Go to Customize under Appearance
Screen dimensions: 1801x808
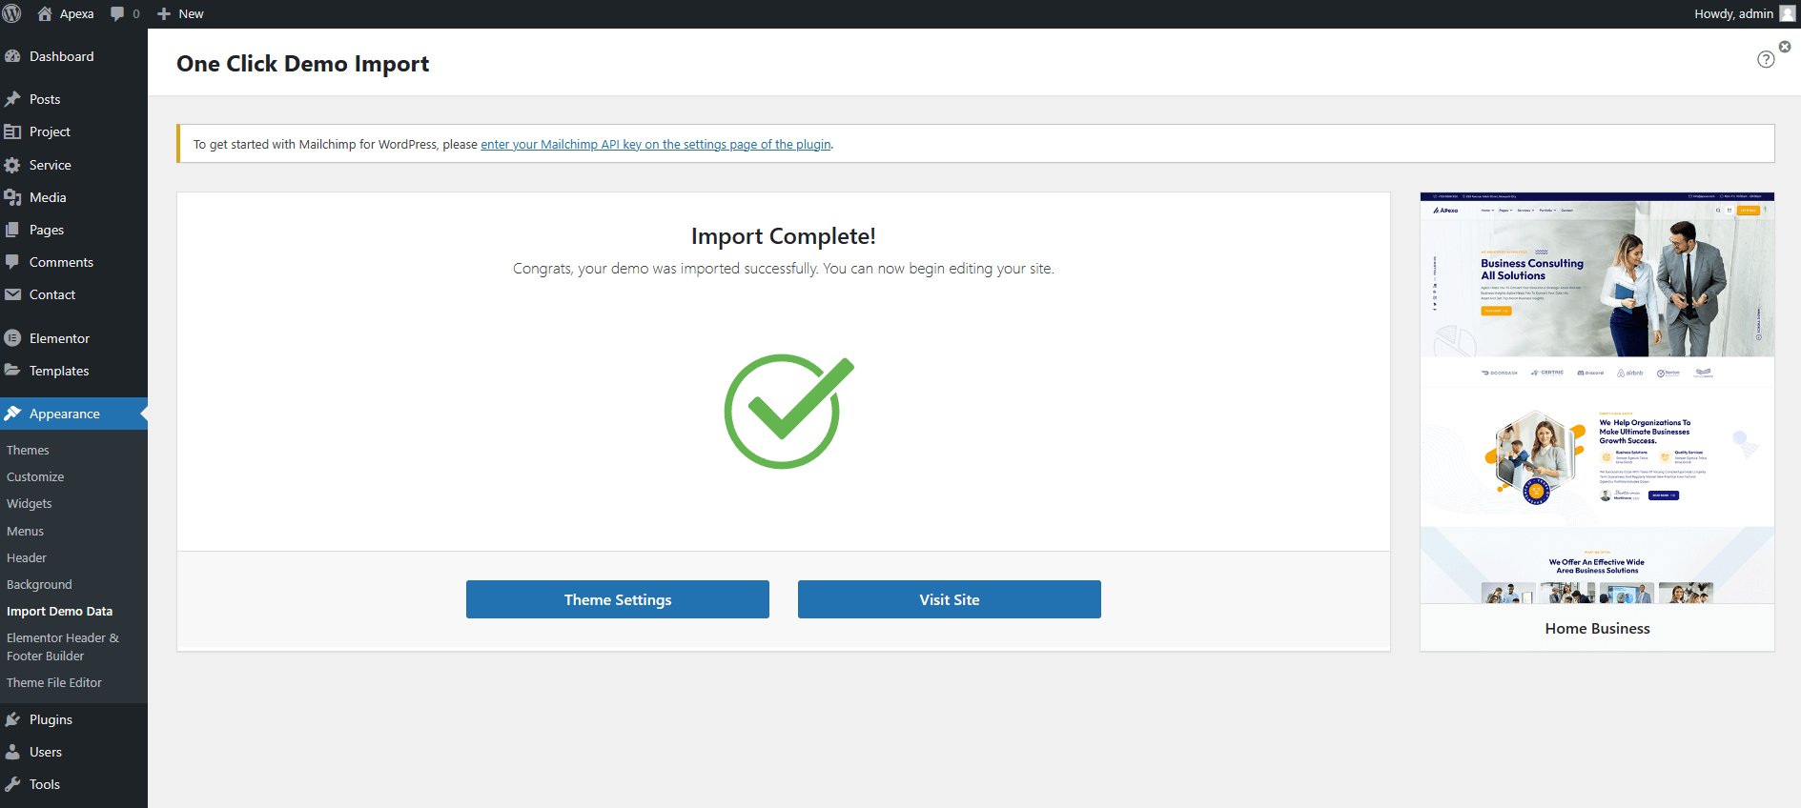click(35, 476)
